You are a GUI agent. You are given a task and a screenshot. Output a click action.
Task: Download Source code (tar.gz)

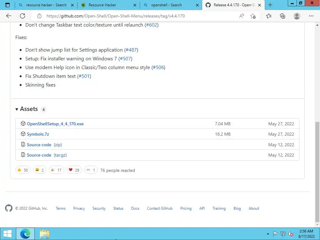click(47, 155)
